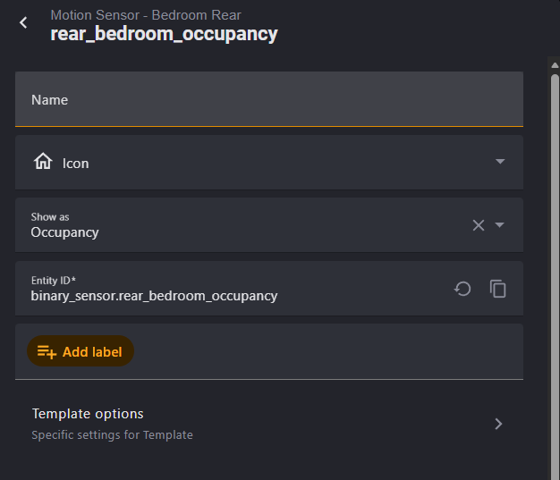Open the Template options settings row
The height and width of the screenshot is (480, 560).
(x=268, y=424)
